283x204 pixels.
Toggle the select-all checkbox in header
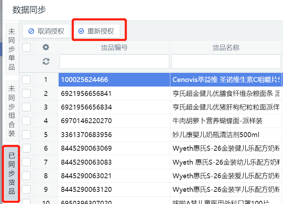click(x=27, y=47)
